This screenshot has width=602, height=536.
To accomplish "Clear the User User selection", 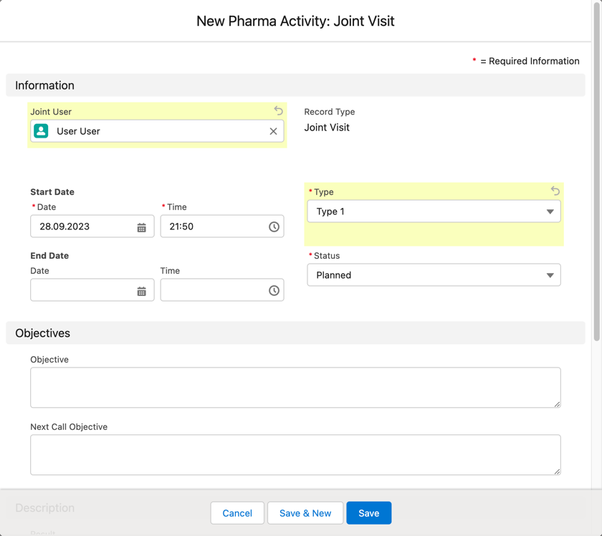I will click(273, 131).
